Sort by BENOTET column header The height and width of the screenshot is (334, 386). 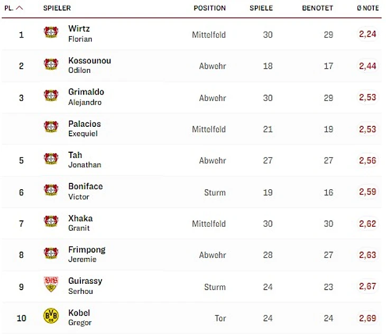click(318, 8)
